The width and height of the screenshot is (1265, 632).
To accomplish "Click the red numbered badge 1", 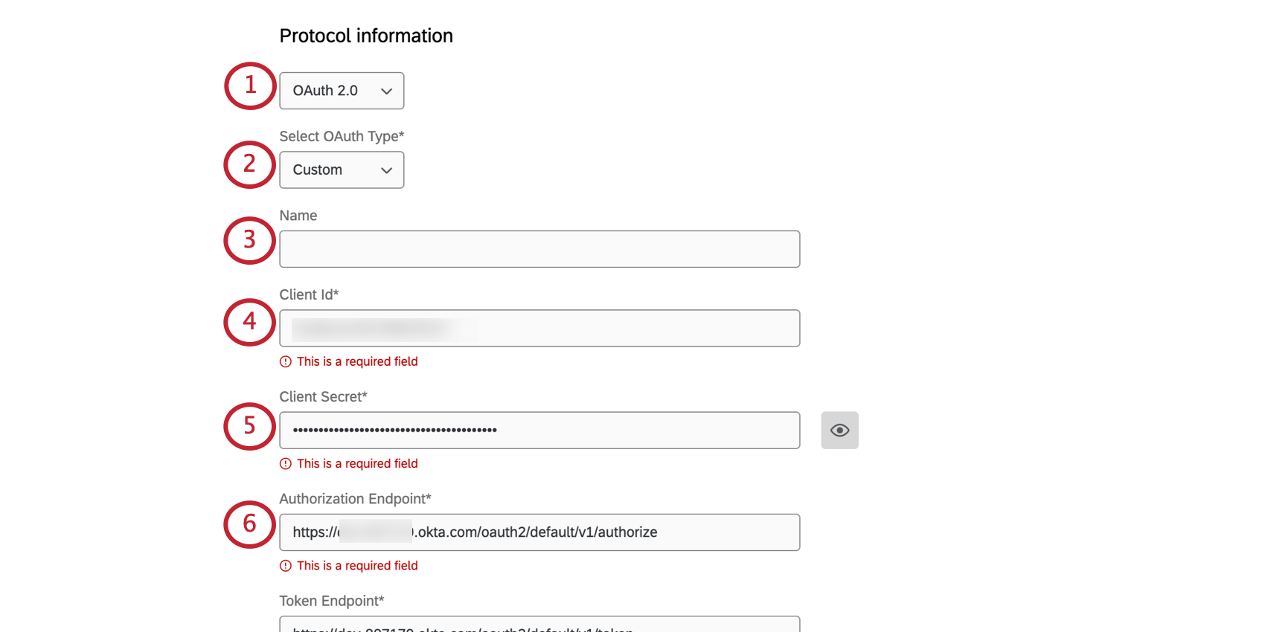I will [x=249, y=86].
